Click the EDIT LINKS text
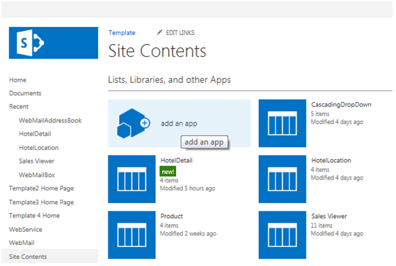Image resolution: width=396 pixels, height=266 pixels. [x=180, y=33]
